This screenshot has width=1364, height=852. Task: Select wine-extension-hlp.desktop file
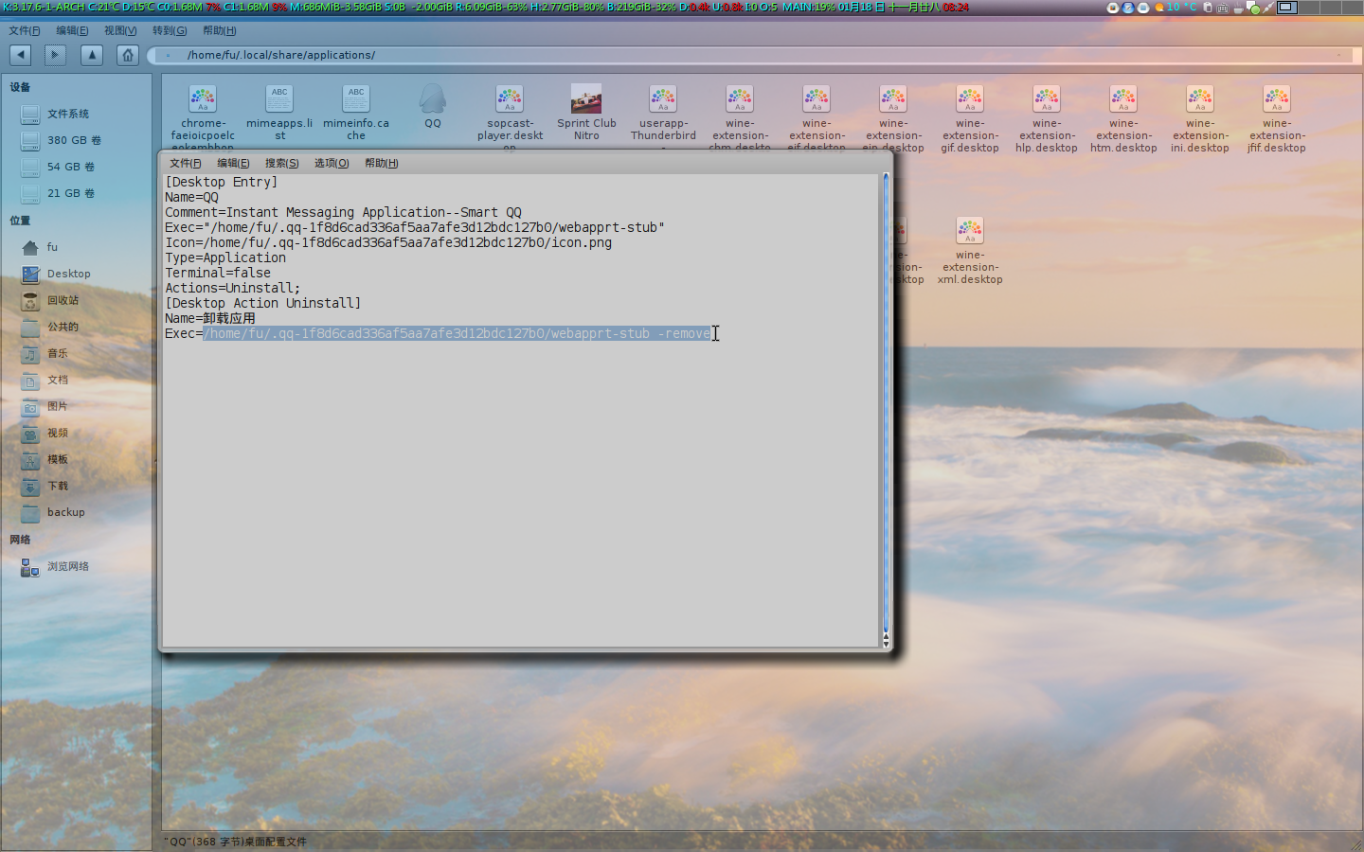click(x=1047, y=118)
